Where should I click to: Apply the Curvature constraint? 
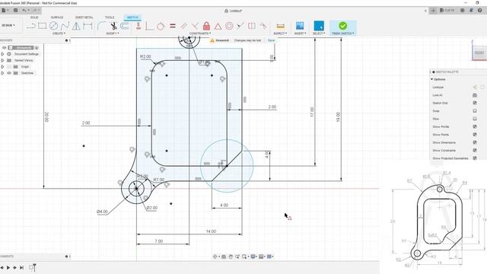coord(263,26)
